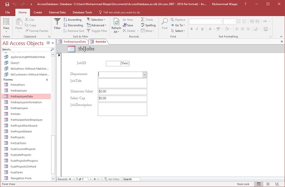
Task: Switch to the Database Tools tab
Action: click(82, 12)
